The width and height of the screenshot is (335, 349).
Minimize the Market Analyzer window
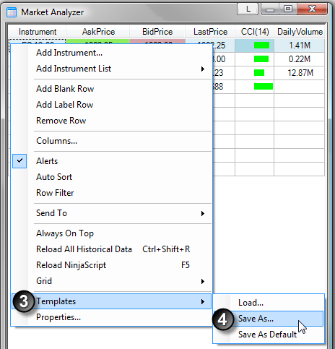(270, 9)
